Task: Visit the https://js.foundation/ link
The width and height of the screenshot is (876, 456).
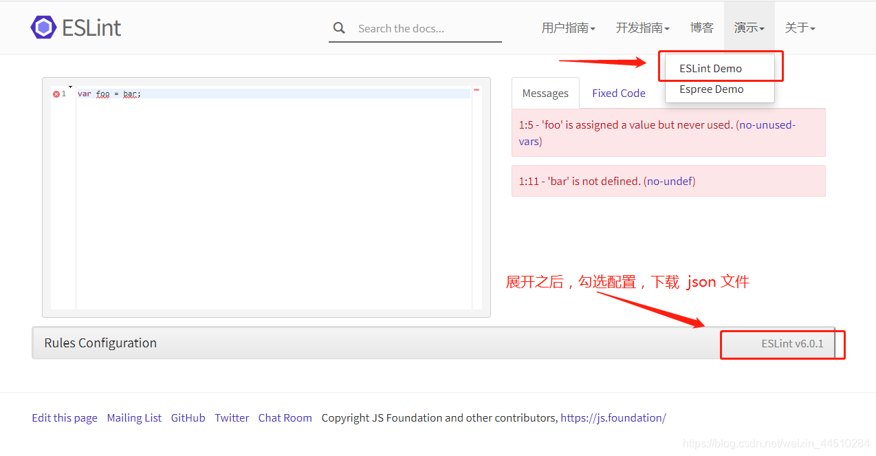Action: point(613,417)
